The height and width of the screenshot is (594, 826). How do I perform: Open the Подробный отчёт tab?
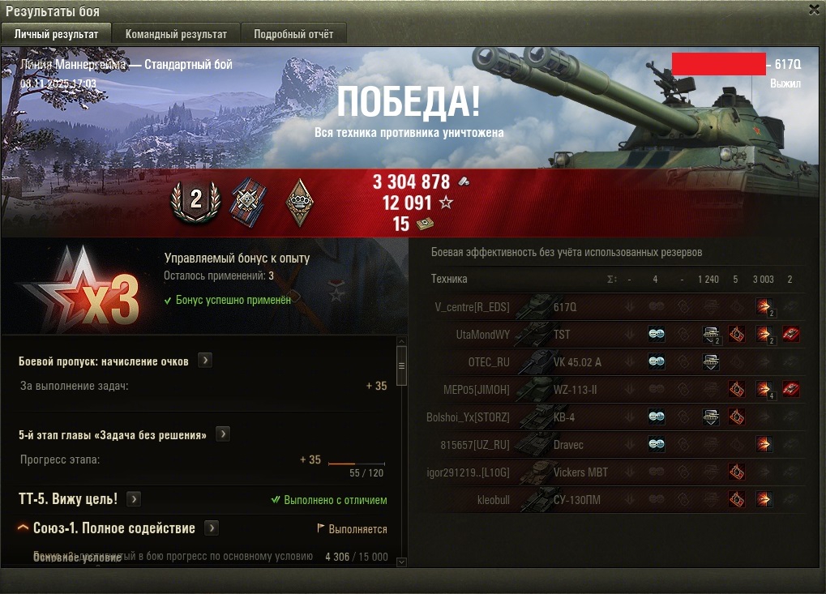coord(293,34)
